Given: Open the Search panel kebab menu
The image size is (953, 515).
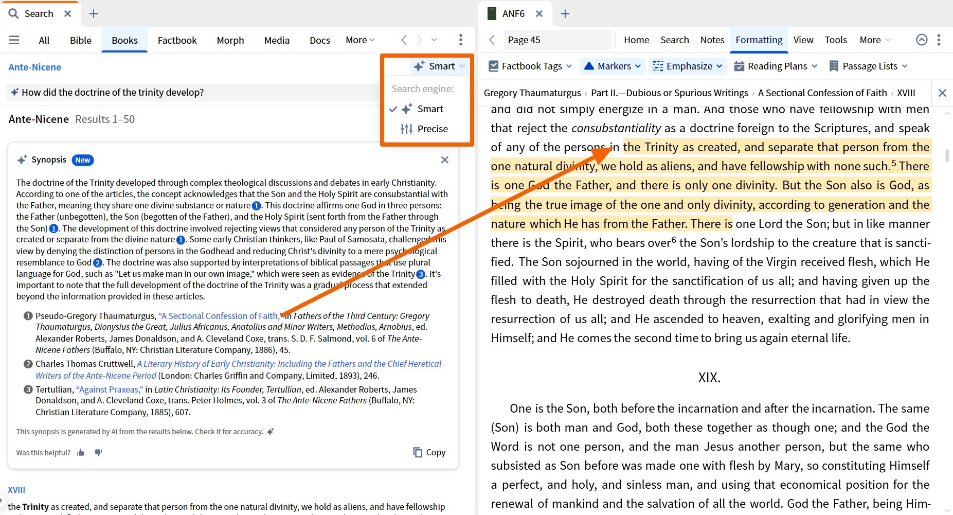Looking at the screenshot, I should coord(461,40).
